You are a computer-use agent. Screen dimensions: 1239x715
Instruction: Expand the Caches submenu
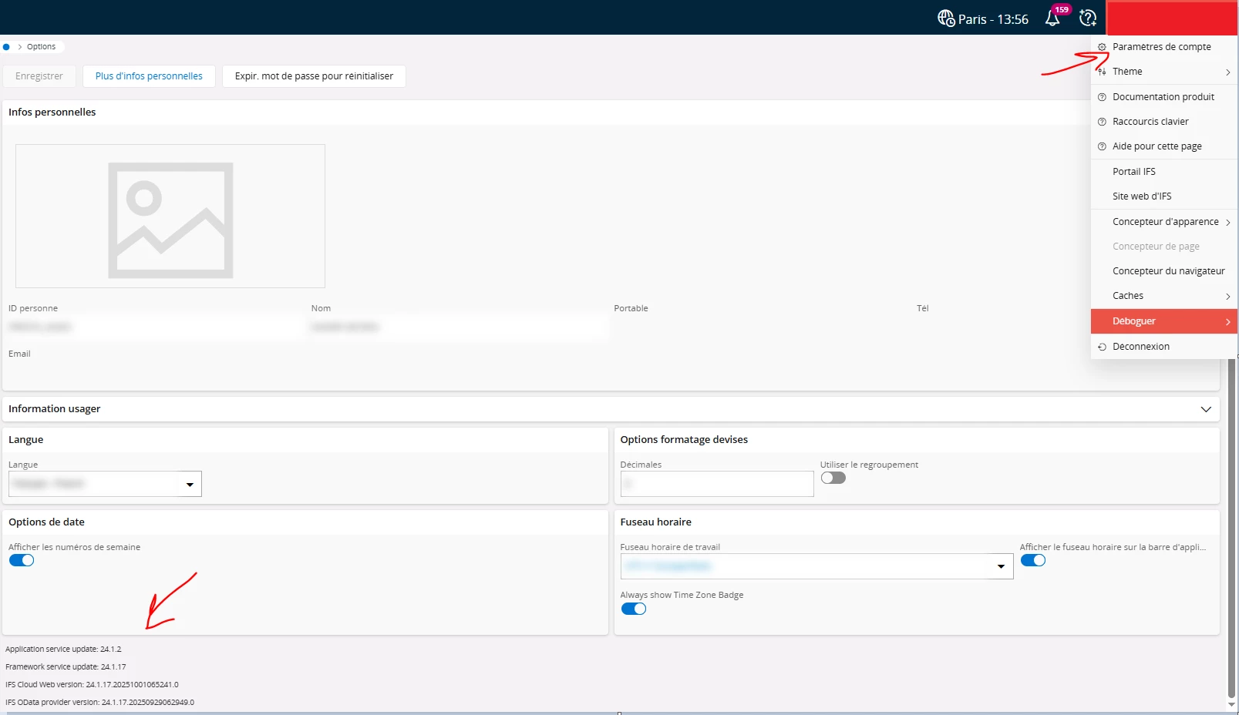coord(1164,296)
